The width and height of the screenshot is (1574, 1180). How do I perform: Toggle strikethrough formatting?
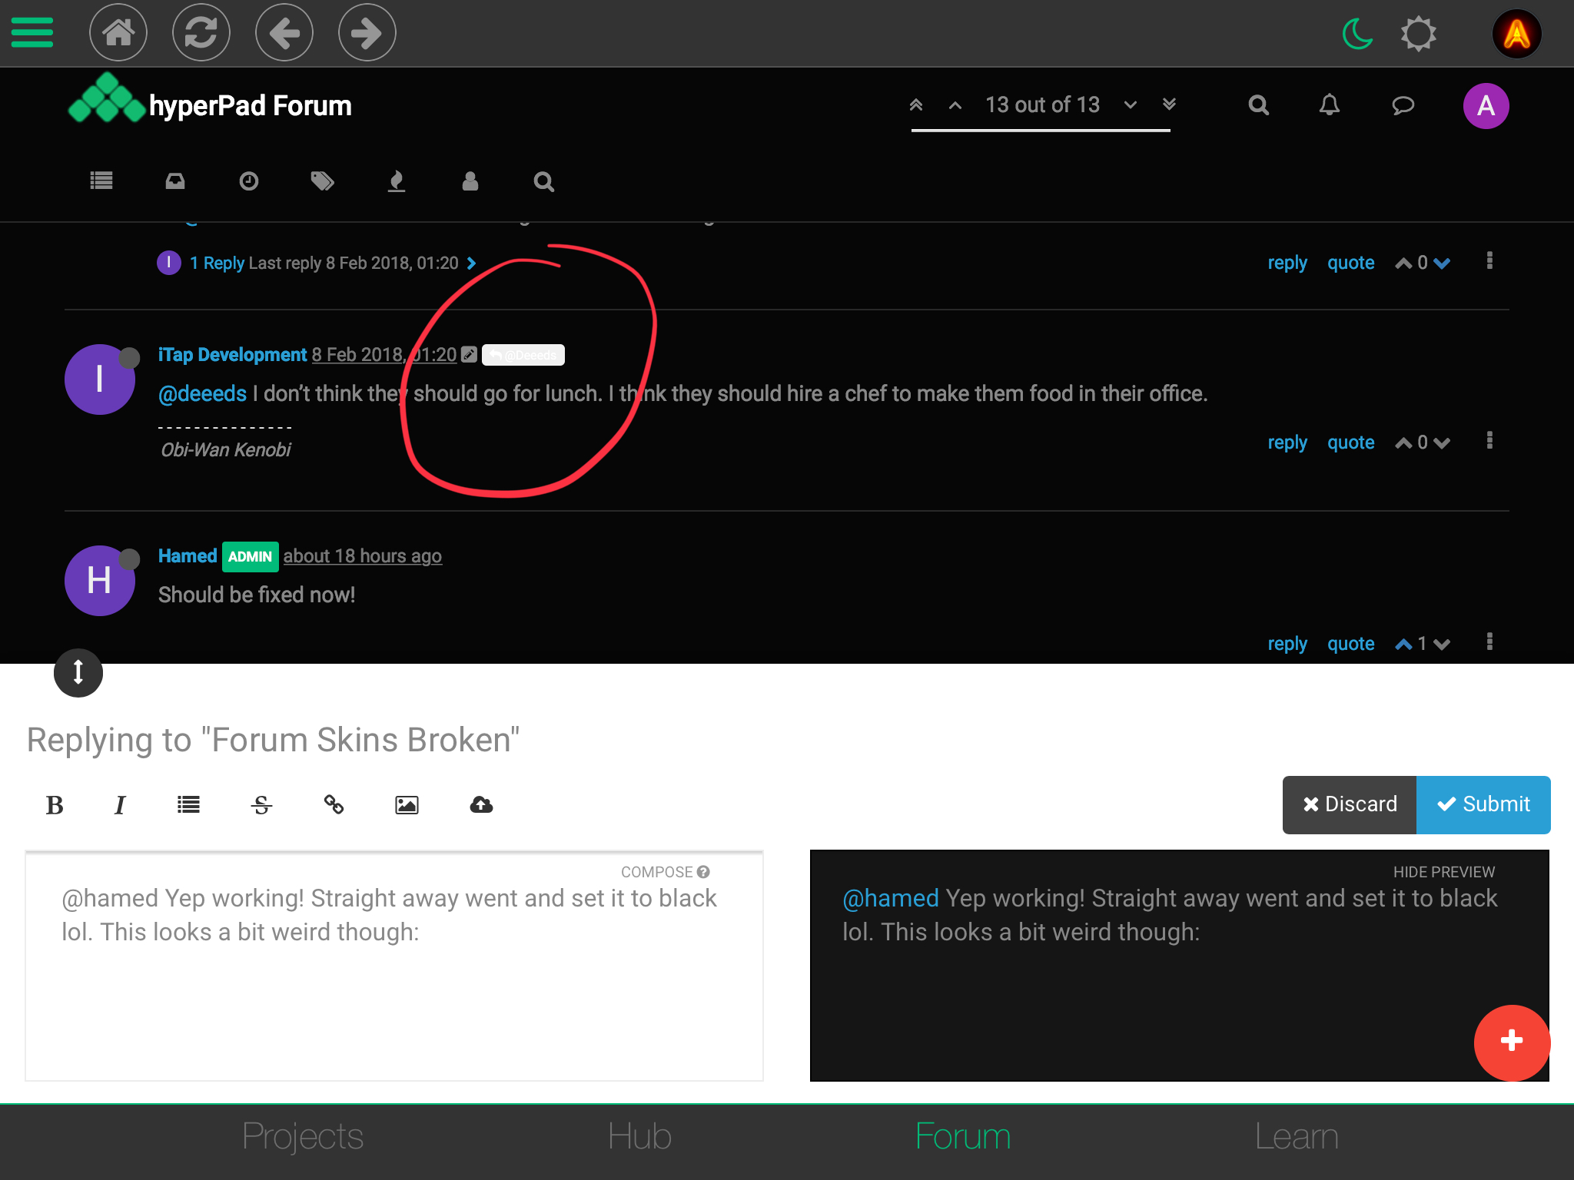pyautogui.click(x=261, y=804)
